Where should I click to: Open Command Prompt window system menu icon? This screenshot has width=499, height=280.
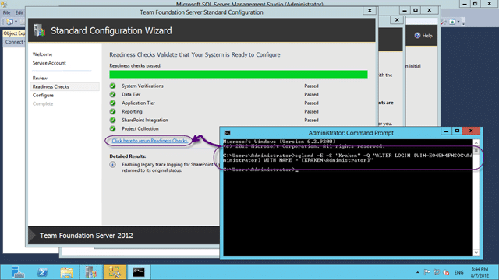pyautogui.click(x=227, y=133)
